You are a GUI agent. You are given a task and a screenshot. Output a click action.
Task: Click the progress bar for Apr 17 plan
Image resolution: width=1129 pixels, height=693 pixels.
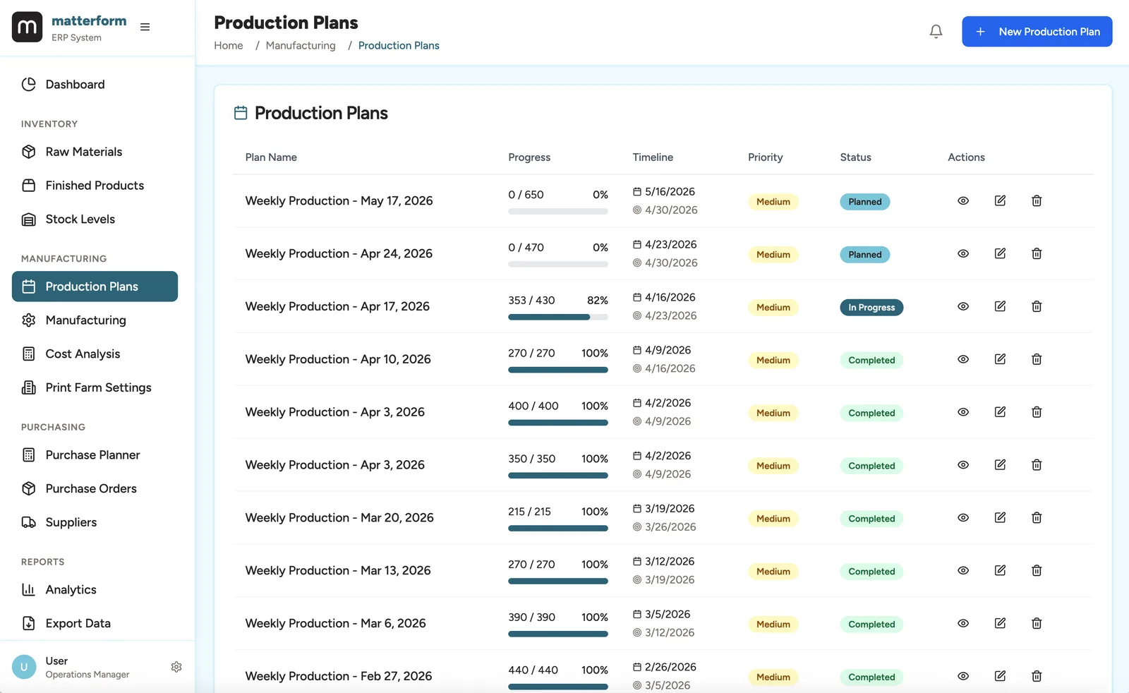pos(557,317)
